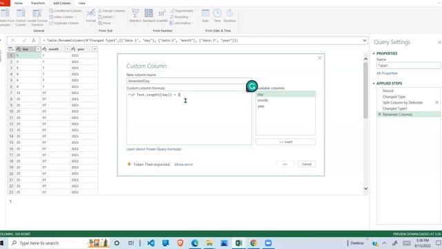
Task: Click the Cancel button in dialog
Action: pos(307,164)
